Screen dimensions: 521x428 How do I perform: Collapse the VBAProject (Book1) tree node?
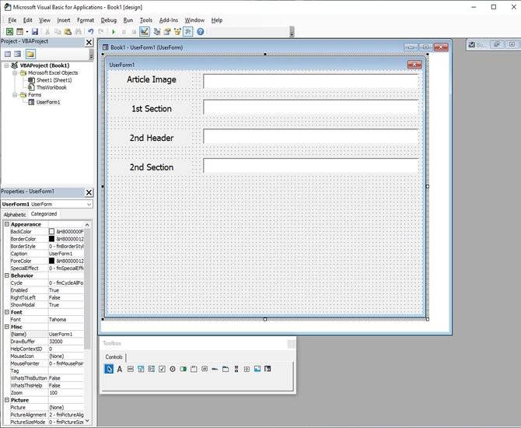tap(6, 65)
